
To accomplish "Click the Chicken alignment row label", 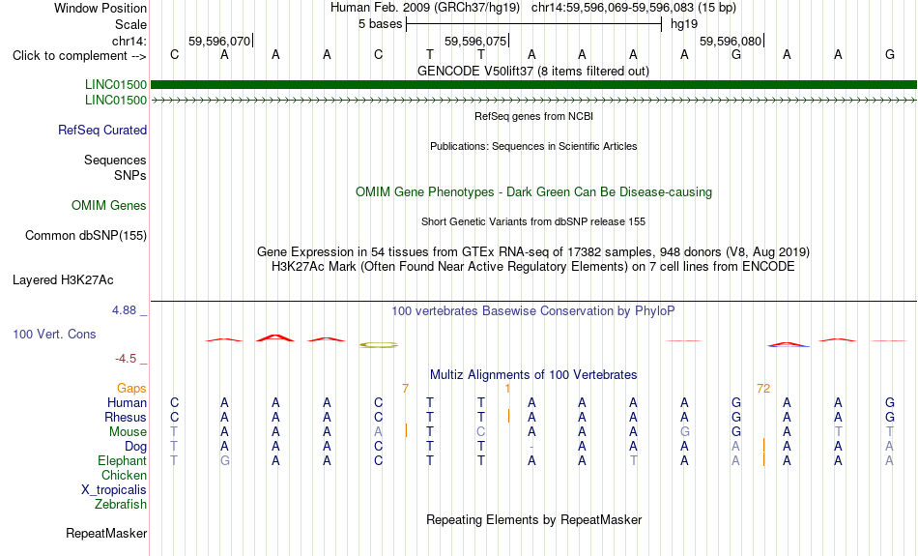I will click(x=124, y=475).
